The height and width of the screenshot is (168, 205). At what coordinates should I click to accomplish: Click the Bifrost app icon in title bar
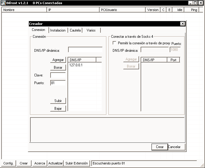[x=3, y=3]
